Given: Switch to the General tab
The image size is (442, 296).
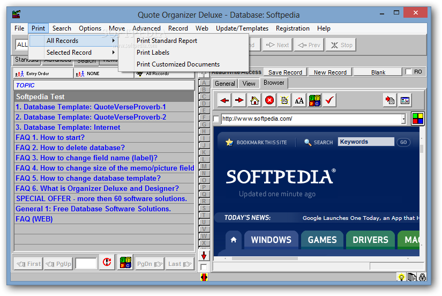Looking at the screenshot, I should [x=224, y=84].
